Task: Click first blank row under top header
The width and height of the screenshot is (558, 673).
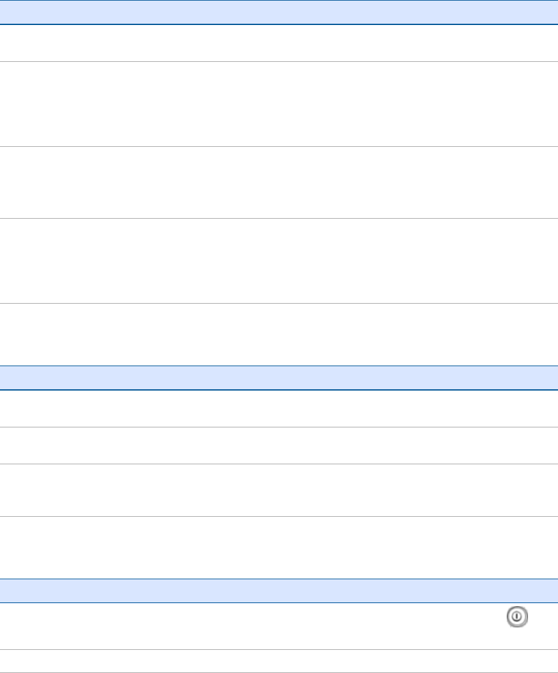Action: (279, 42)
